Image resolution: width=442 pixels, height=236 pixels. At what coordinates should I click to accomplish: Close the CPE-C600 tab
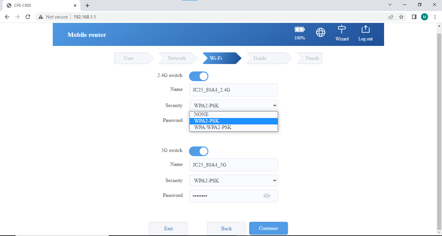pyautogui.click(x=75, y=5)
